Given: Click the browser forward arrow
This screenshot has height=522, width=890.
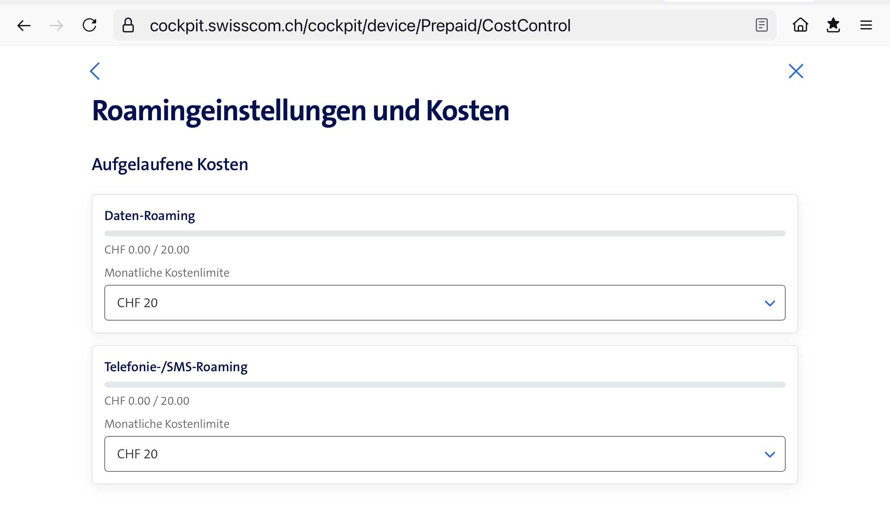Looking at the screenshot, I should [56, 25].
